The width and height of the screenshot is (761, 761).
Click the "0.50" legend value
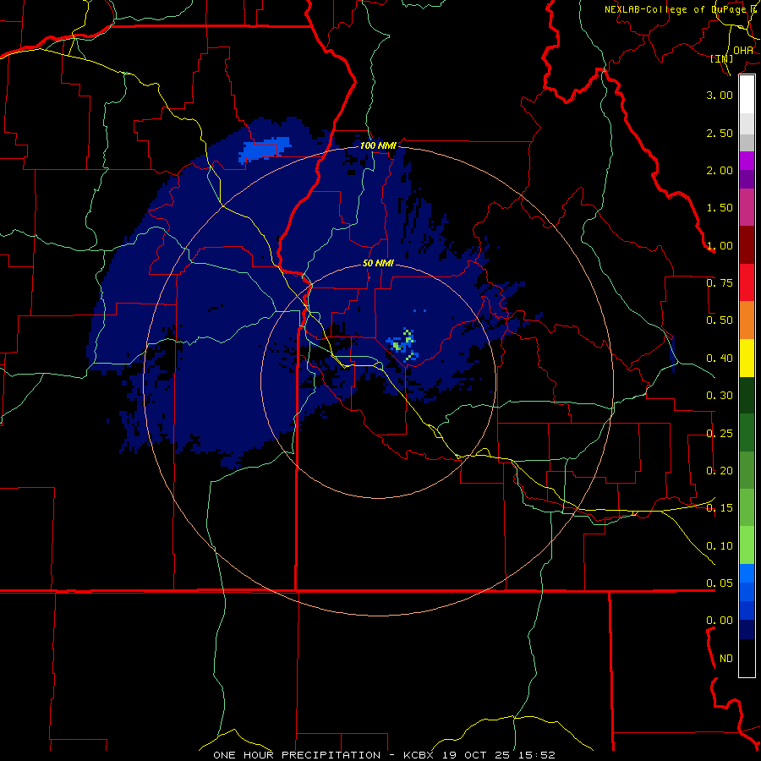pyautogui.click(x=720, y=320)
